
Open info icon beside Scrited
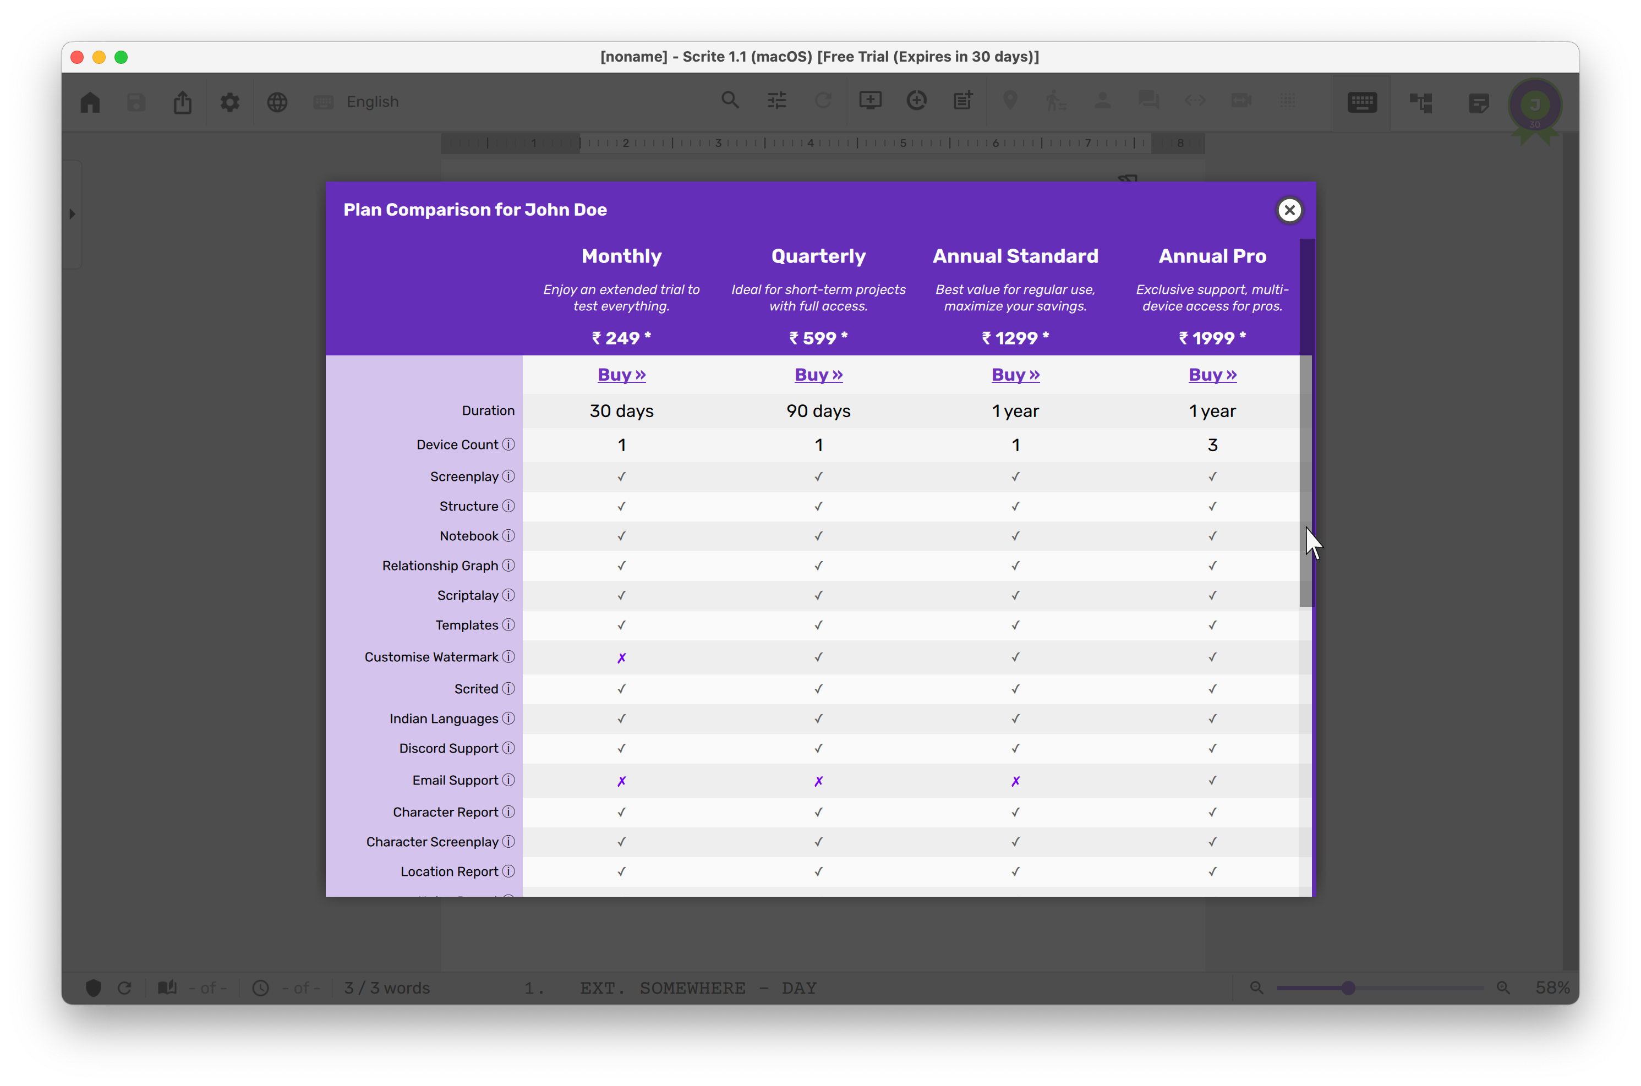tap(508, 688)
